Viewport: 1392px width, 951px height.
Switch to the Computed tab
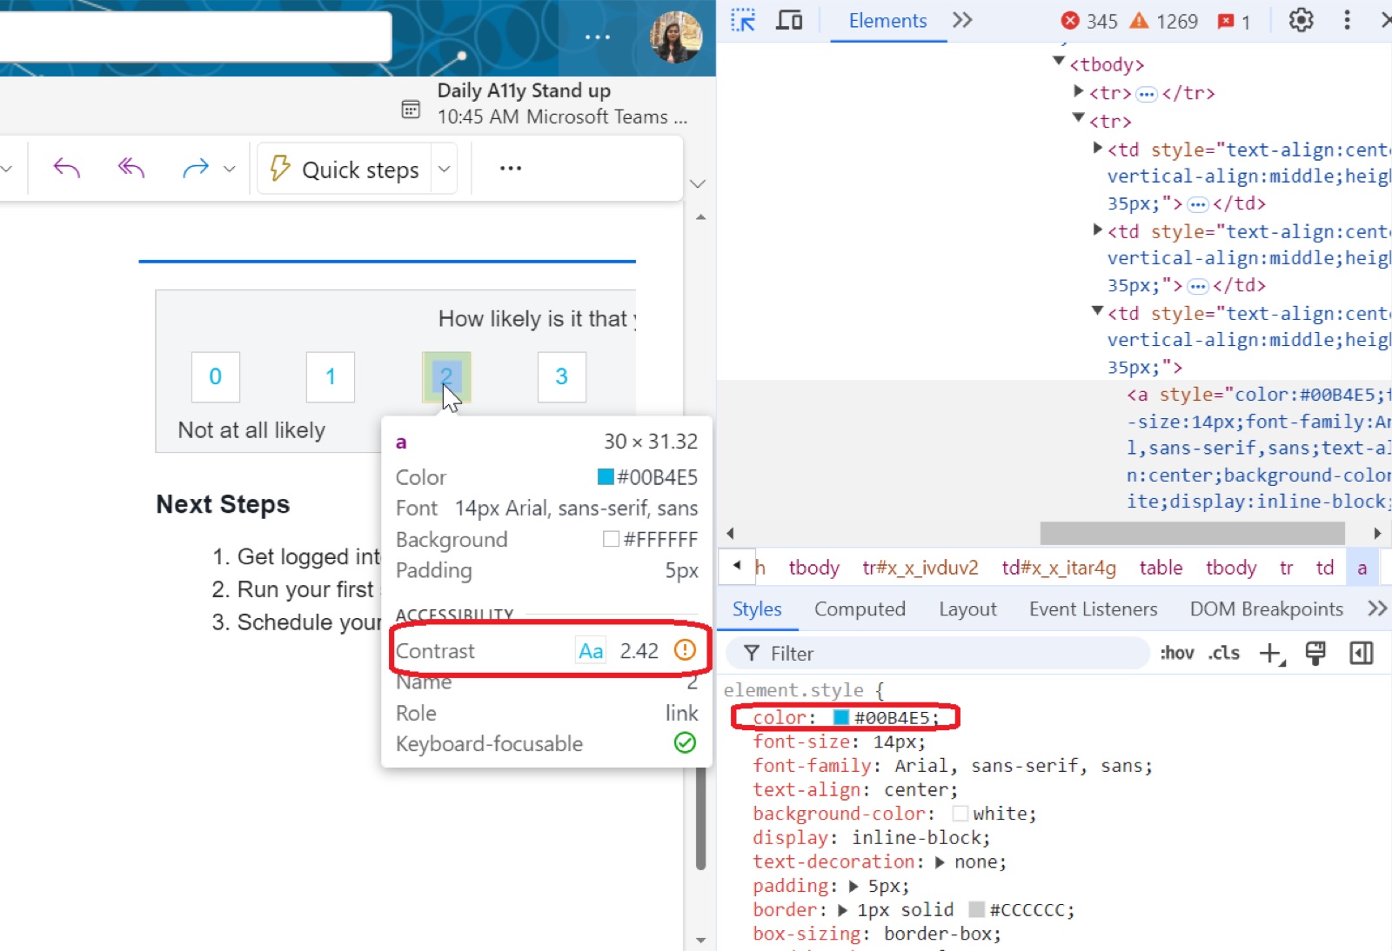pos(860,609)
